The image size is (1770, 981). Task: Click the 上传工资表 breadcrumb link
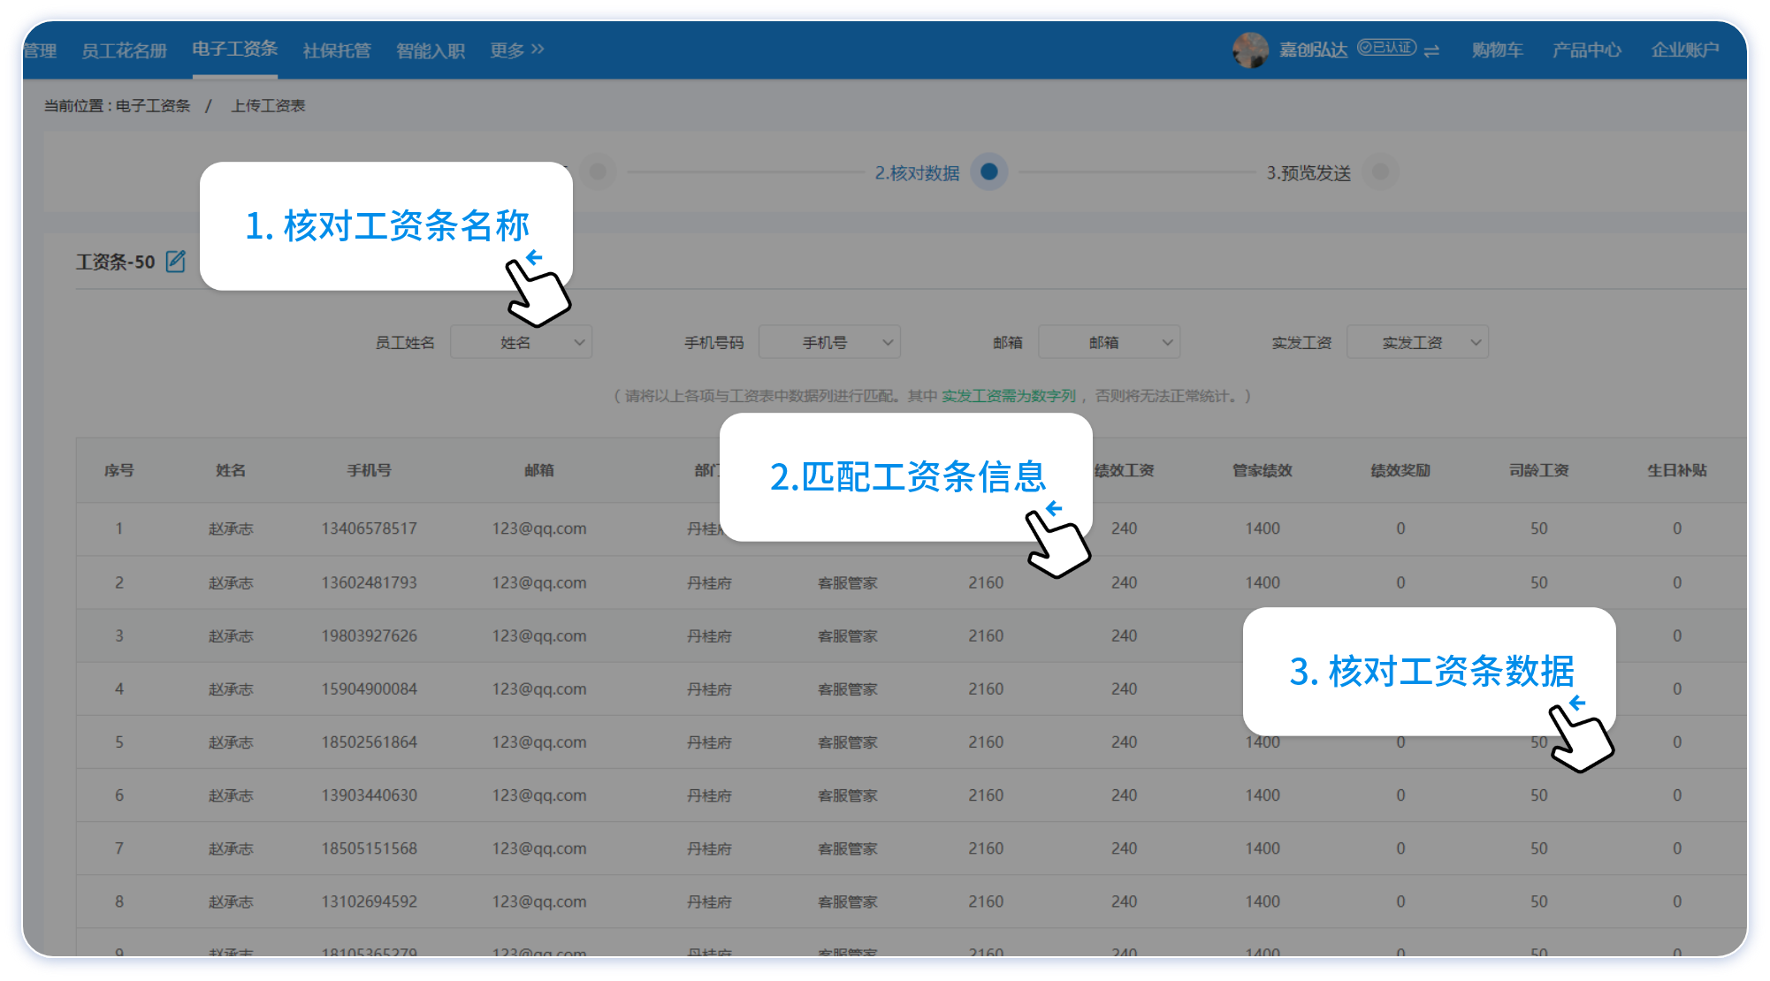coord(268,106)
